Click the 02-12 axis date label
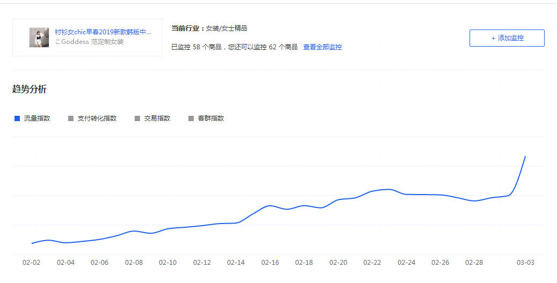 point(202,263)
